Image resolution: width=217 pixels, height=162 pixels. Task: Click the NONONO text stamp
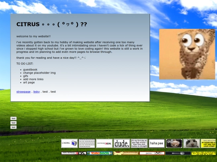(87, 144)
